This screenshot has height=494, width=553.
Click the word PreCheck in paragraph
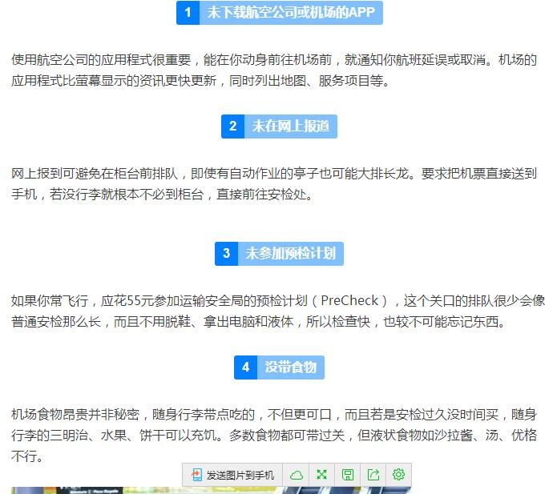(349, 301)
